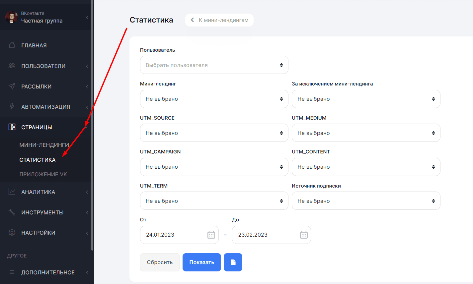Open the calendar icon in the От date field

coord(211,235)
